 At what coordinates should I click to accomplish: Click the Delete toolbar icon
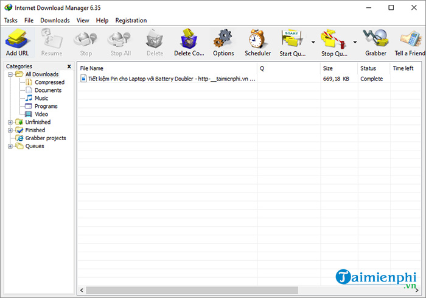point(155,39)
